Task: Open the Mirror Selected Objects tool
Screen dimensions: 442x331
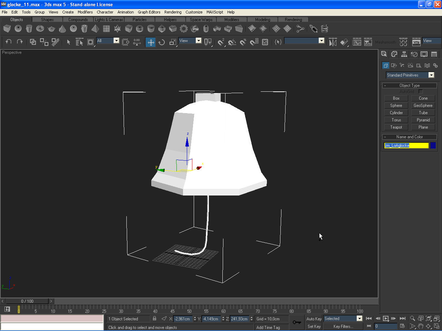Action: 333,42
